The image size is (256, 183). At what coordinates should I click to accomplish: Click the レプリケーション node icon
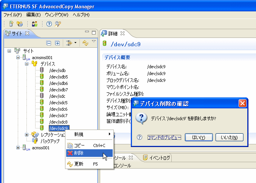click(x=35, y=135)
